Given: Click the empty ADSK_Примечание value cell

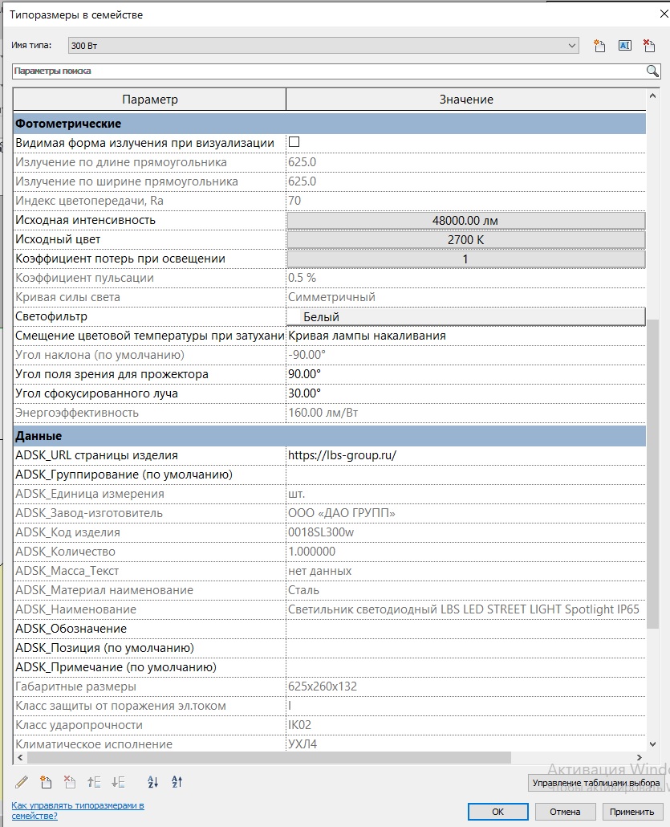Looking at the screenshot, I should [466, 667].
